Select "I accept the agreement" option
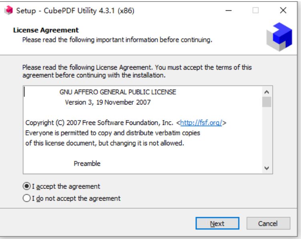The height and width of the screenshot is (239, 301). click(27, 186)
